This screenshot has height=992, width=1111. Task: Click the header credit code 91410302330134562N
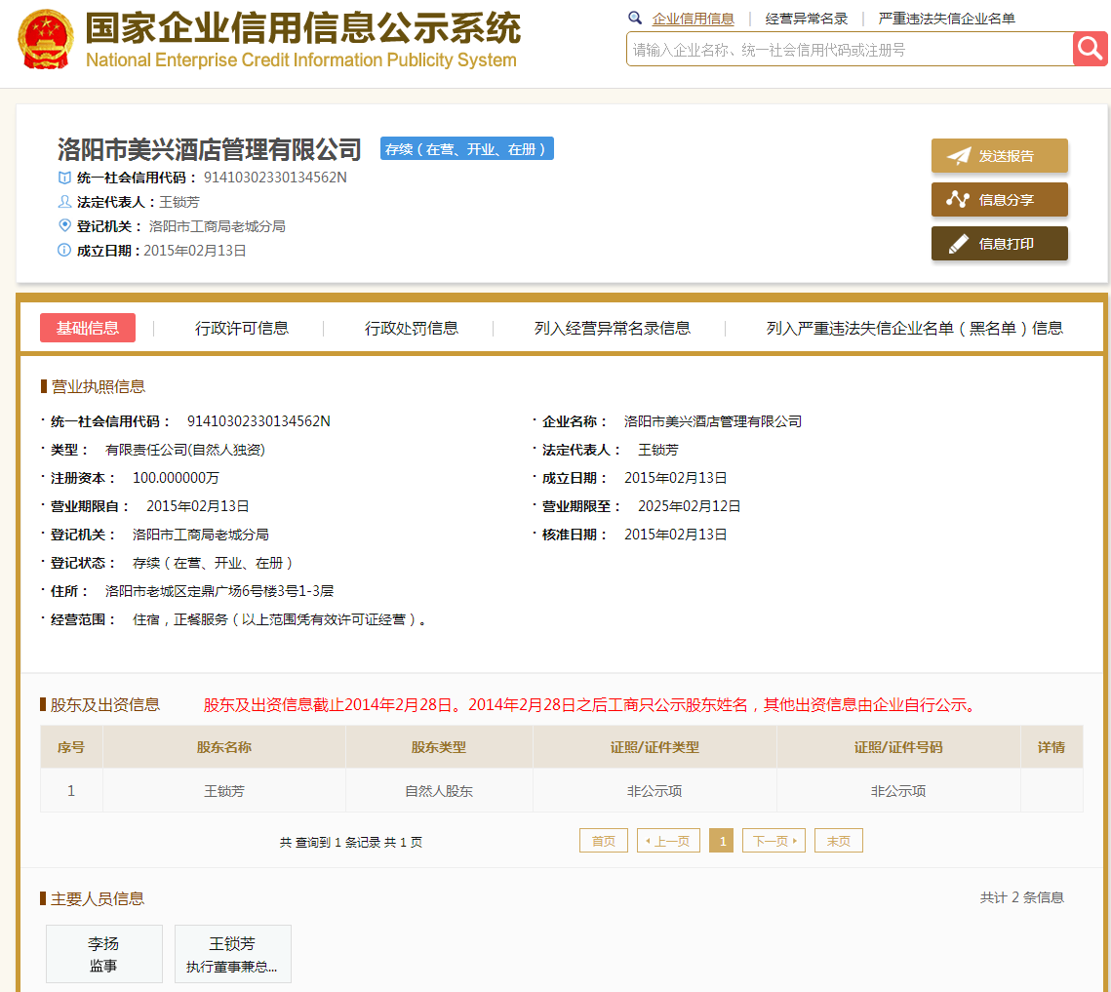point(276,178)
